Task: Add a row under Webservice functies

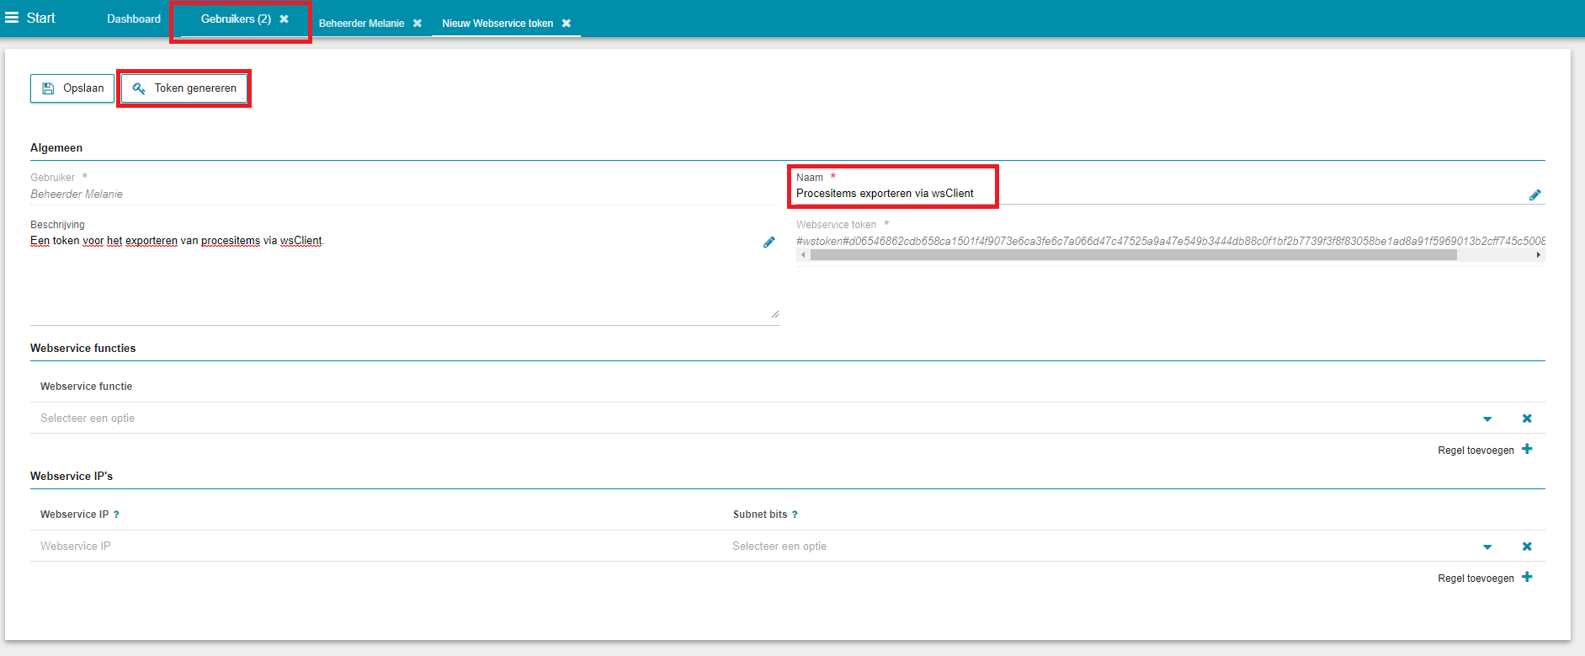Action: click(x=1485, y=450)
